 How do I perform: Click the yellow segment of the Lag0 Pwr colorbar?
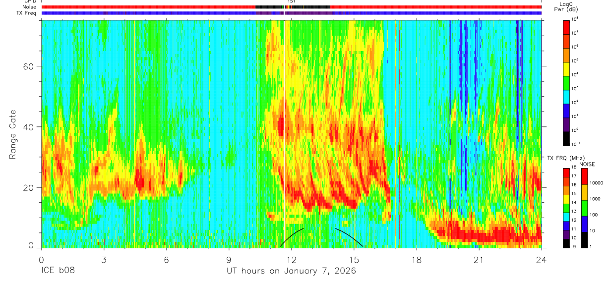(x=566, y=69)
